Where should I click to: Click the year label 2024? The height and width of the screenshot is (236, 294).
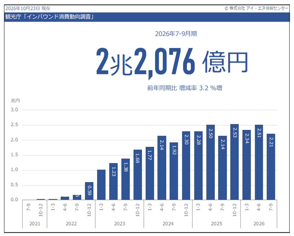pyautogui.click(x=168, y=224)
